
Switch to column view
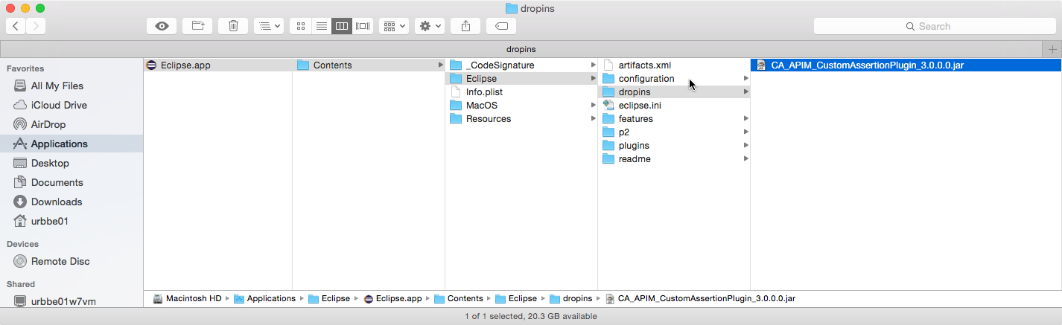(342, 26)
